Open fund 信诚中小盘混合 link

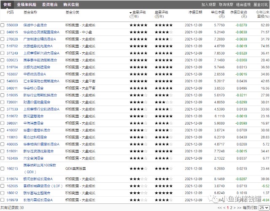tap(35, 25)
